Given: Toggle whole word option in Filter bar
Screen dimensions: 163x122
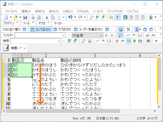Looking at the screenshot, I should point(153,35).
